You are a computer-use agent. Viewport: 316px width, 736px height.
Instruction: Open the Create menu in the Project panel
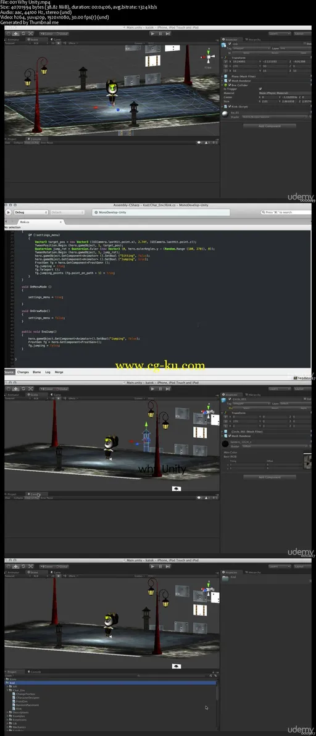click(x=8, y=675)
